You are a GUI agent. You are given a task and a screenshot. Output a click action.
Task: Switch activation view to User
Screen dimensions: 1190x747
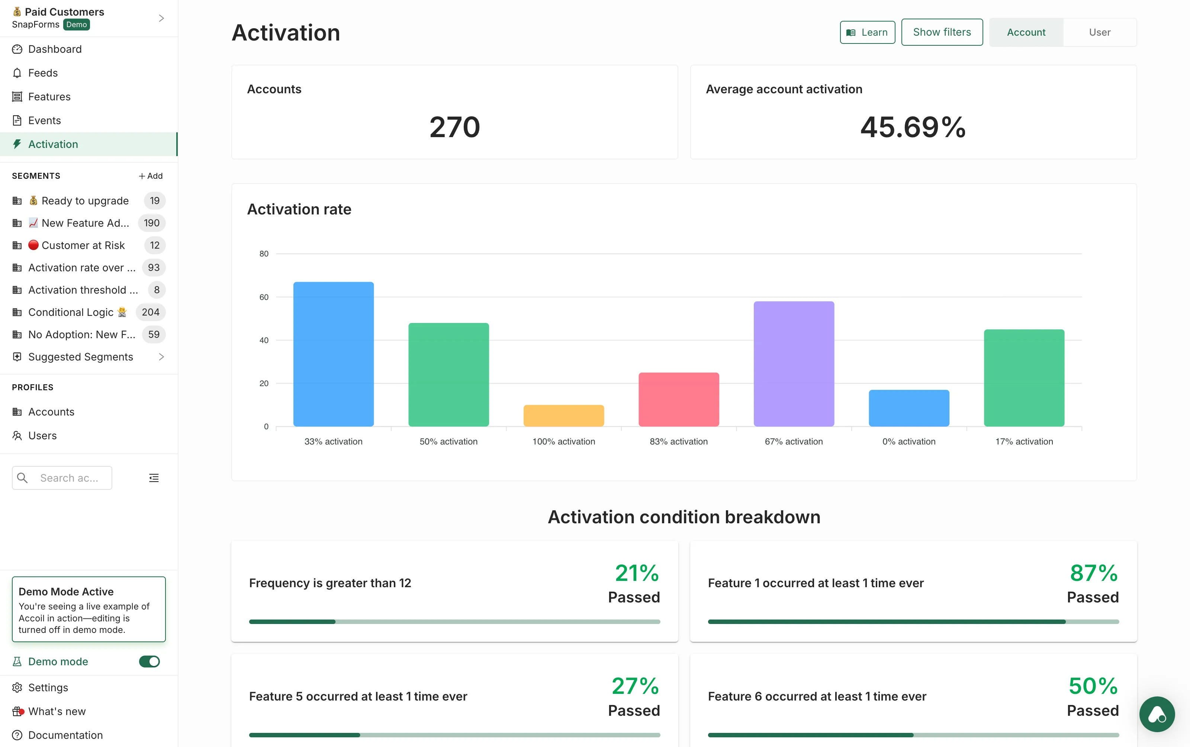(x=1100, y=32)
